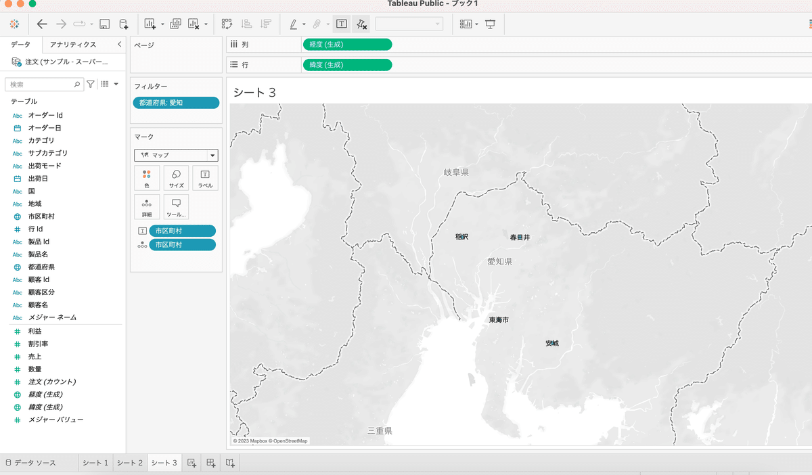
Task: Switch to シート 2 tab
Action: [x=130, y=463]
